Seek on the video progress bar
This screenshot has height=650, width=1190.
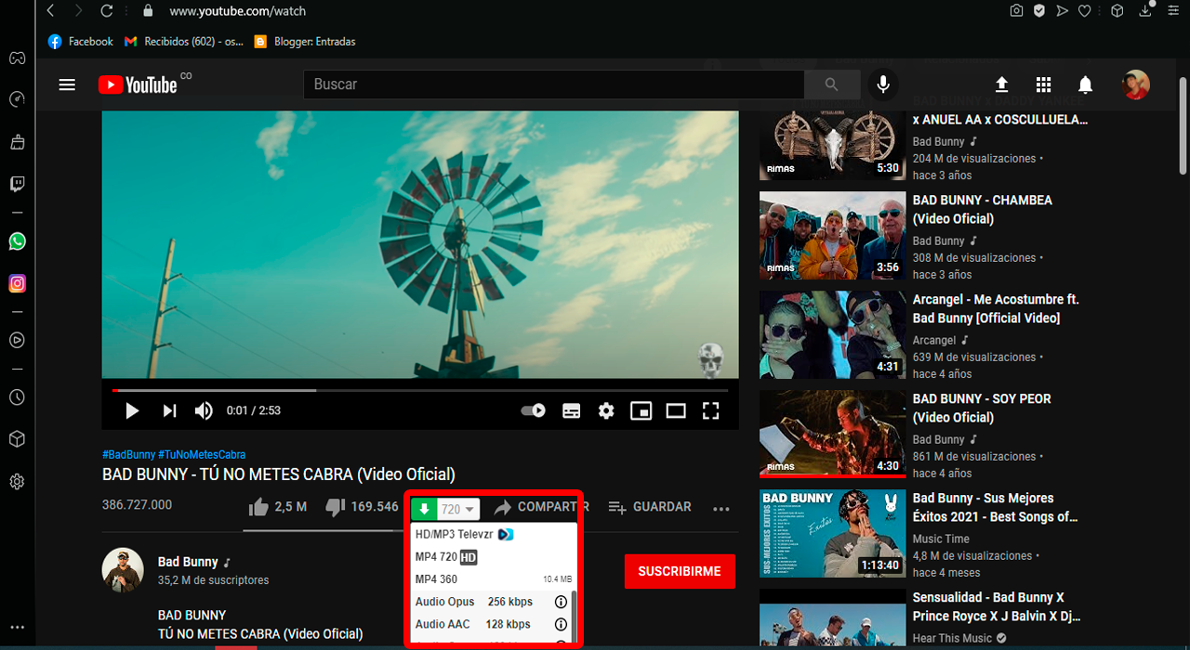420,390
